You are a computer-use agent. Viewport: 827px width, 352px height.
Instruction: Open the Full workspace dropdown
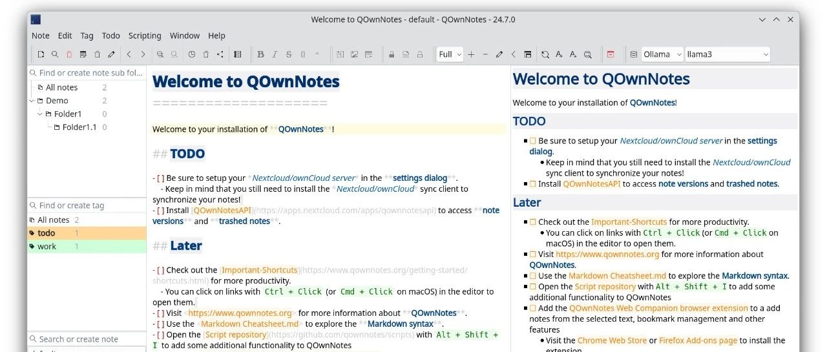450,54
